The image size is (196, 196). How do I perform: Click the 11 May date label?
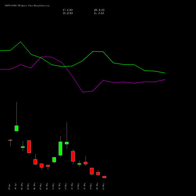(53, 186)
